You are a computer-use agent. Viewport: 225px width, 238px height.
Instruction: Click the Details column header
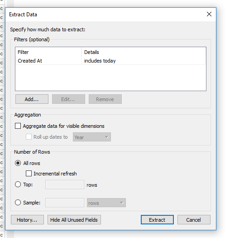tap(91, 52)
